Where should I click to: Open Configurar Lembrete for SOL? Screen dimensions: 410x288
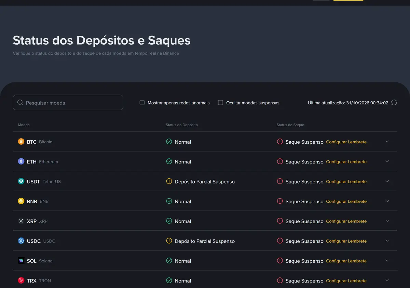coord(346,261)
